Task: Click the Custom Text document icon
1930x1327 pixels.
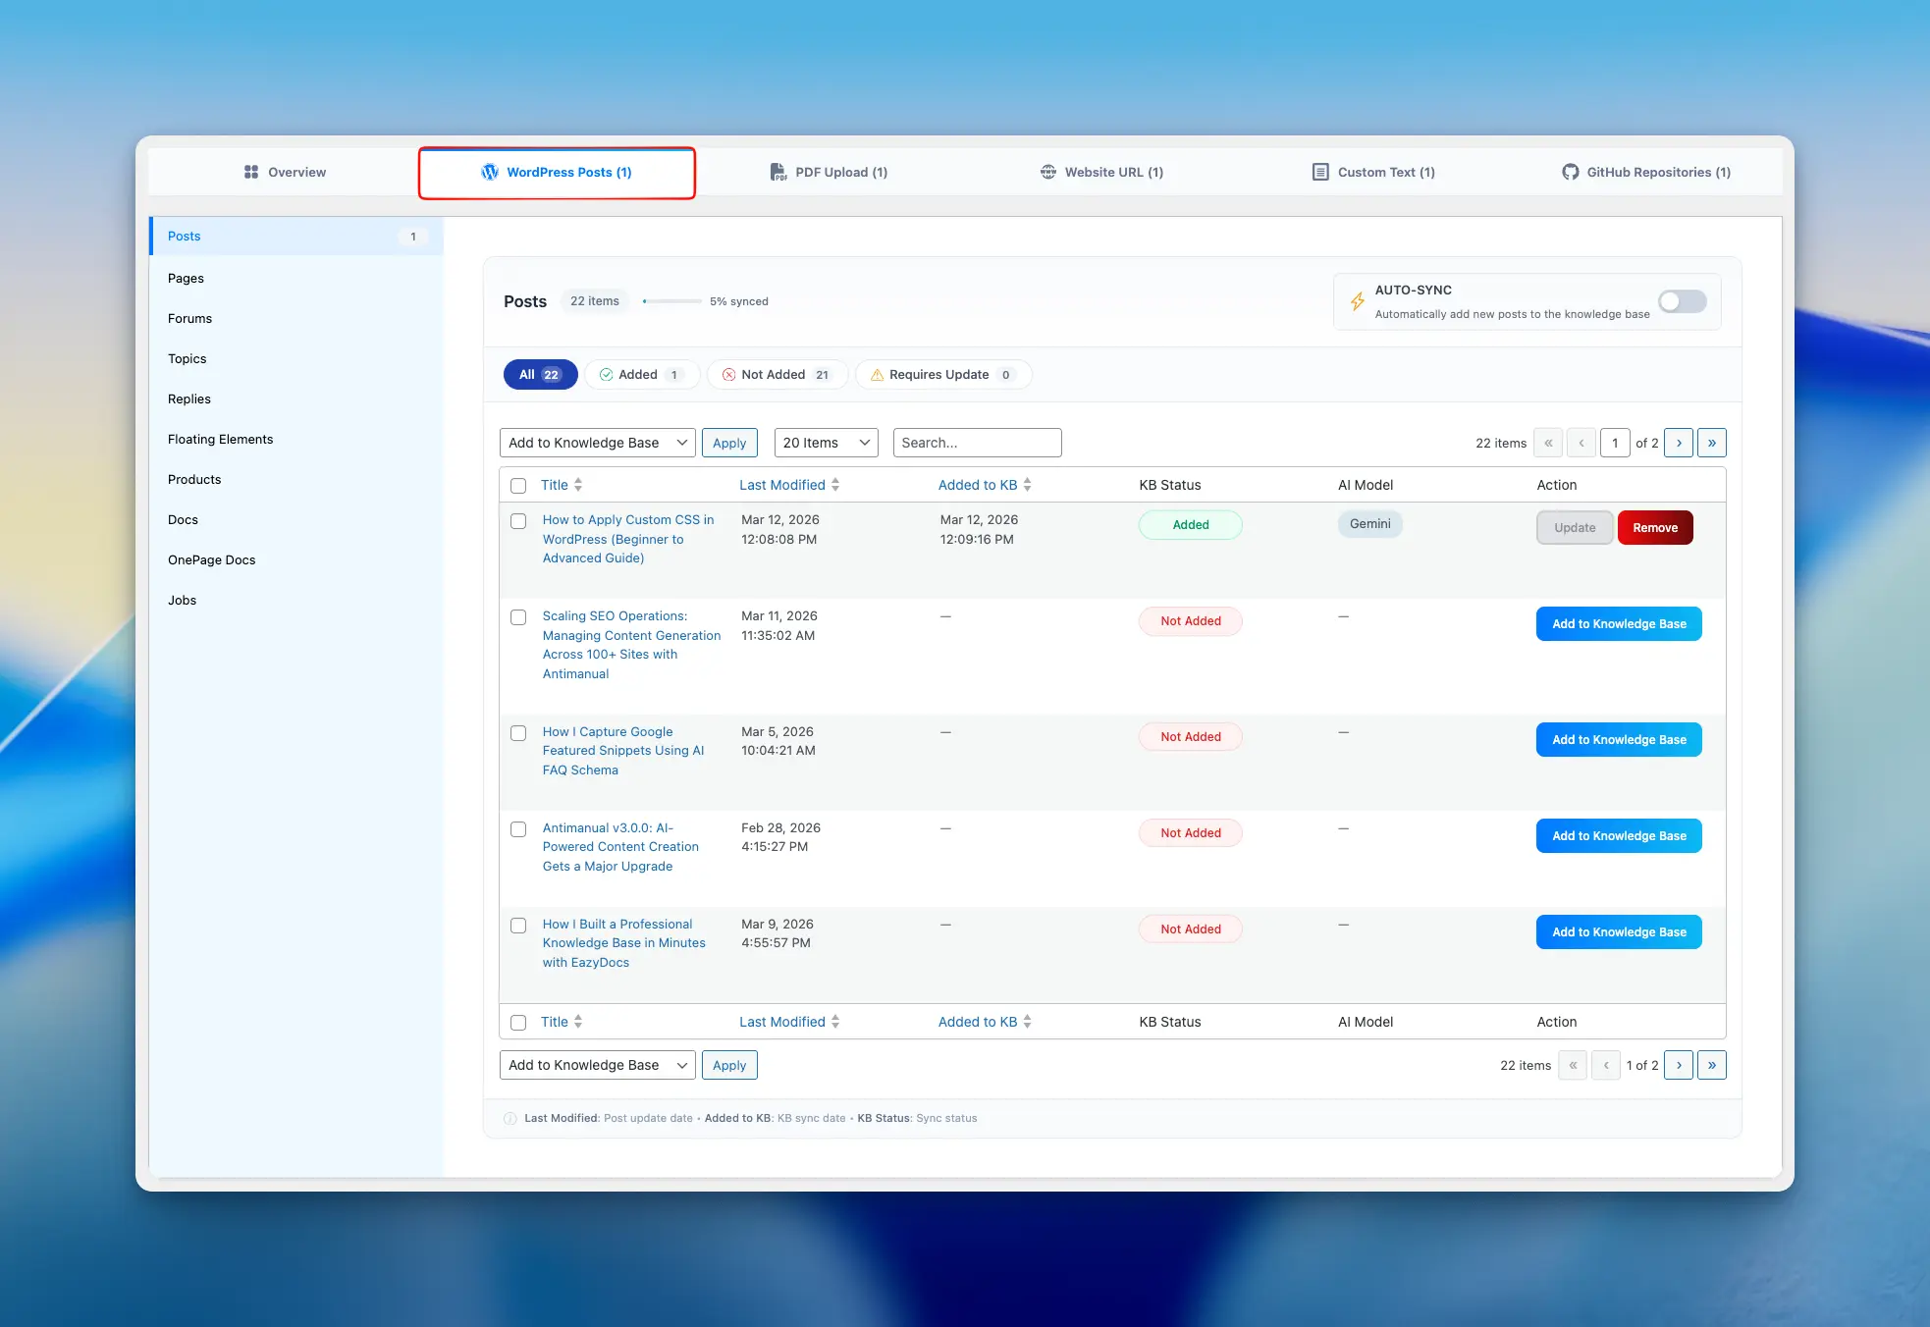Action: coord(1320,172)
